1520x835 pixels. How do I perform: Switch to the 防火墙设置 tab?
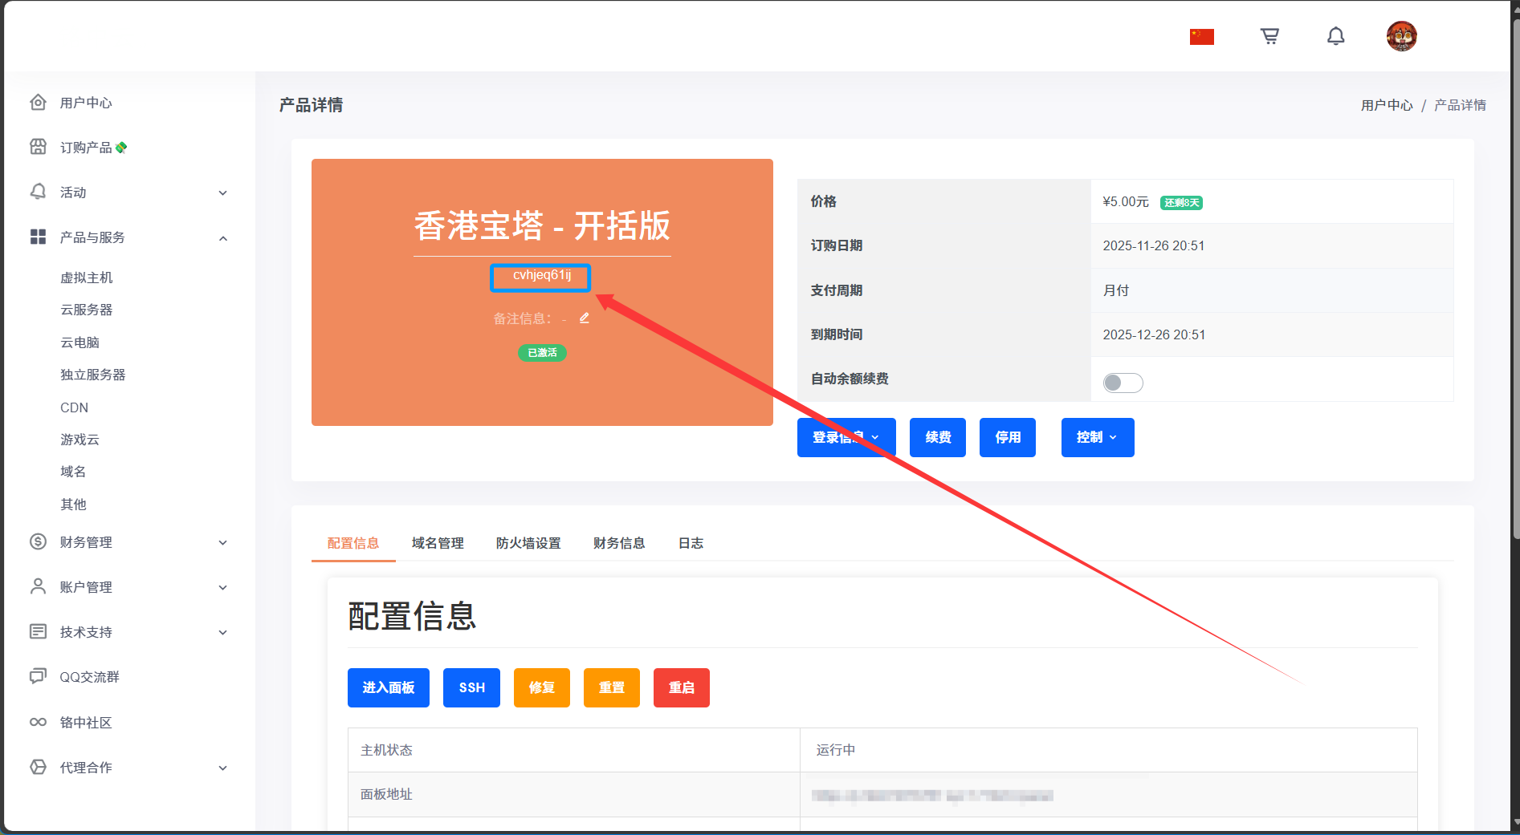coord(528,543)
